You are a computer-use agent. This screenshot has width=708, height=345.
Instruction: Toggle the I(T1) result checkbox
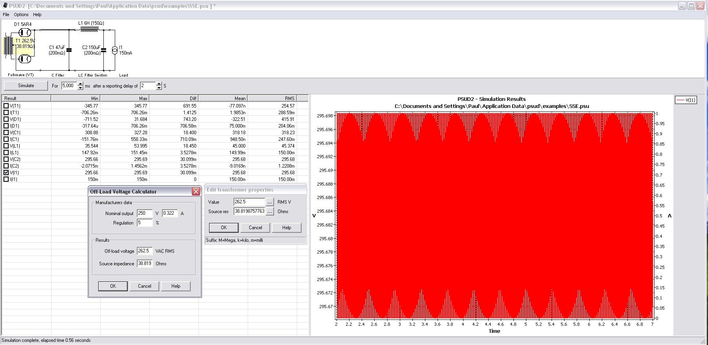pyautogui.click(x=6, y=113)
